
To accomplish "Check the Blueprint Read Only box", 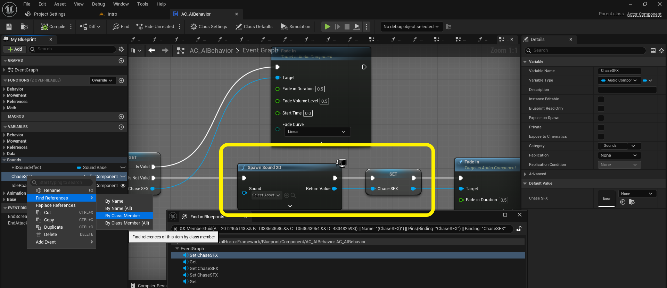I will pyautogui.click(x=601, y=109).
